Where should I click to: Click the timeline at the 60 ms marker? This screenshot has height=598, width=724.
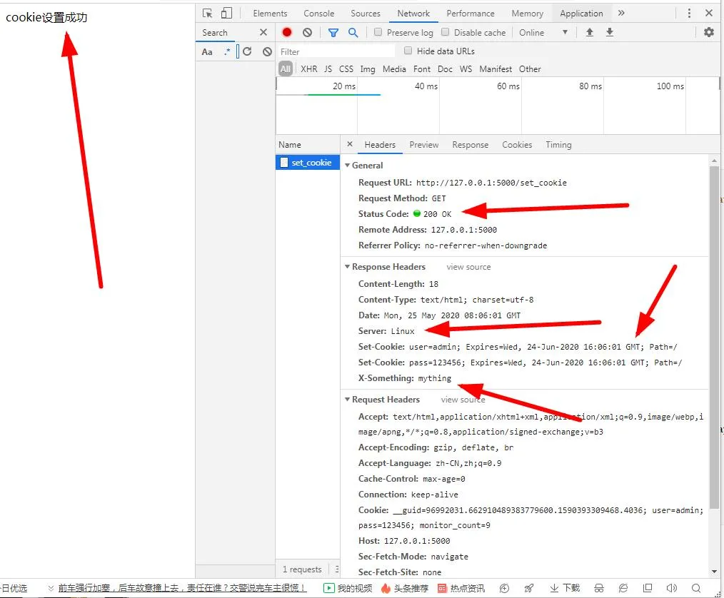(508, 86)
